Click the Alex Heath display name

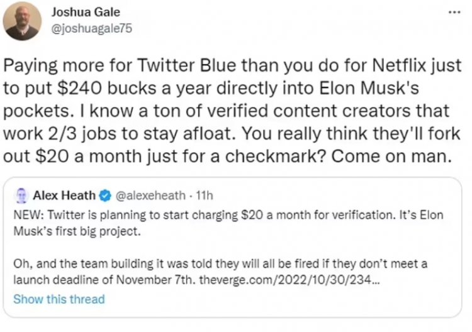pyautogui.click(x=64, y=196)
